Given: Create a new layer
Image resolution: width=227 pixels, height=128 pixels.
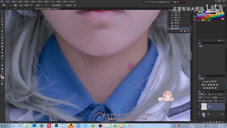Looking at the screenshot, I should pos(220,122).
